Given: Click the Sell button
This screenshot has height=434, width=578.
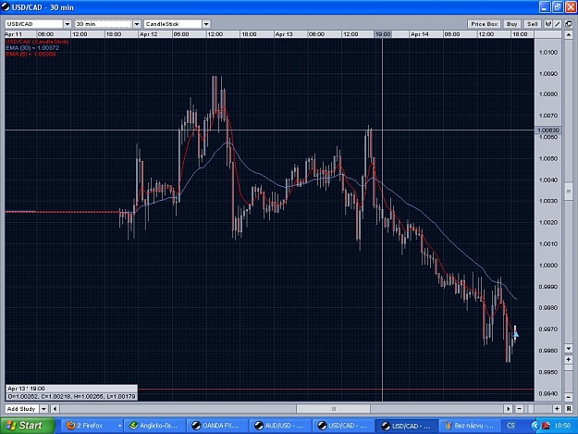Looking at the screenshot, I should pos(533,24).
